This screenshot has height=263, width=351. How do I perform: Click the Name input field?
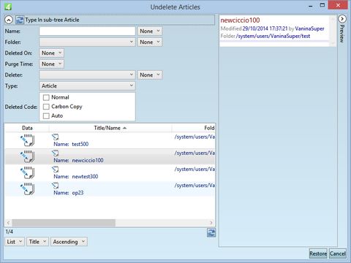point(87,31)
